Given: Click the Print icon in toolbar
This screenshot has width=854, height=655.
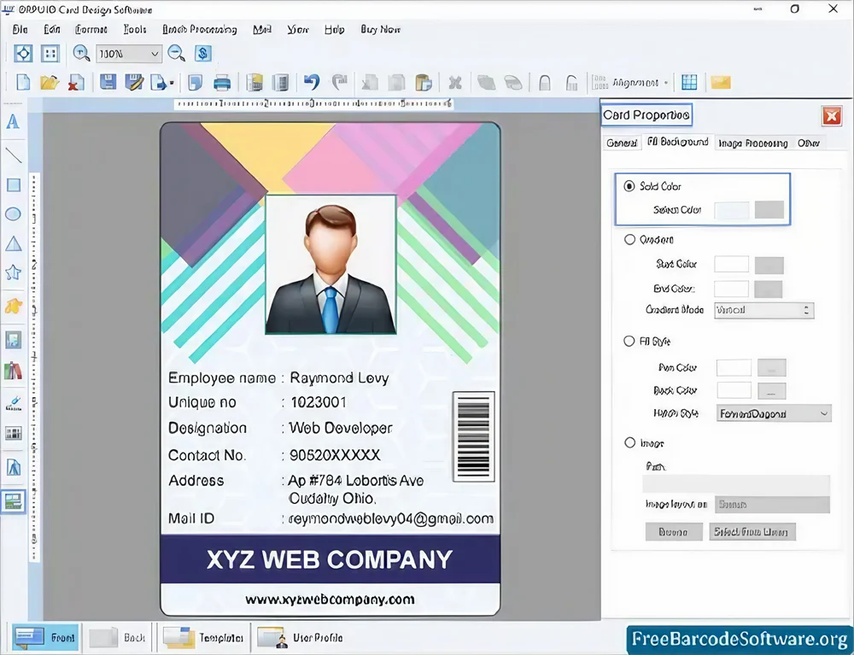Looking at the screenshot, I should (222, 83).
